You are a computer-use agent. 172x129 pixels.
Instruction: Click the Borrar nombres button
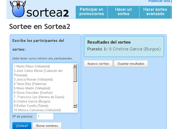pyautogui.click(x=47, y=126)
